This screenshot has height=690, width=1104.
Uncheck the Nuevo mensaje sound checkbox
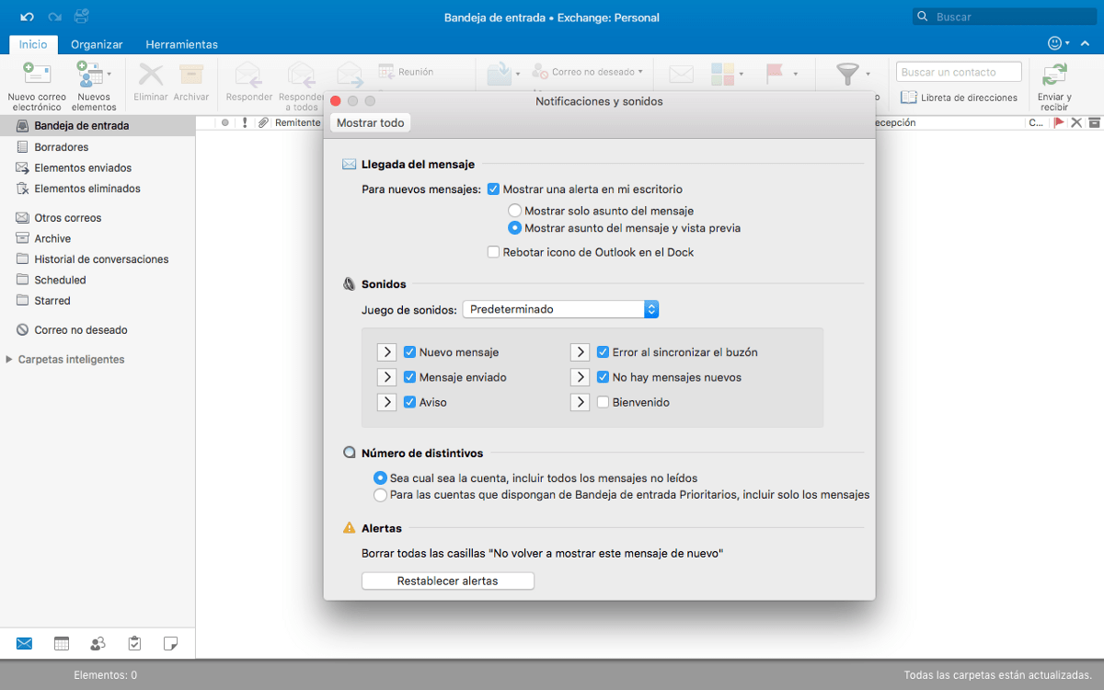[x=410, y=352]
